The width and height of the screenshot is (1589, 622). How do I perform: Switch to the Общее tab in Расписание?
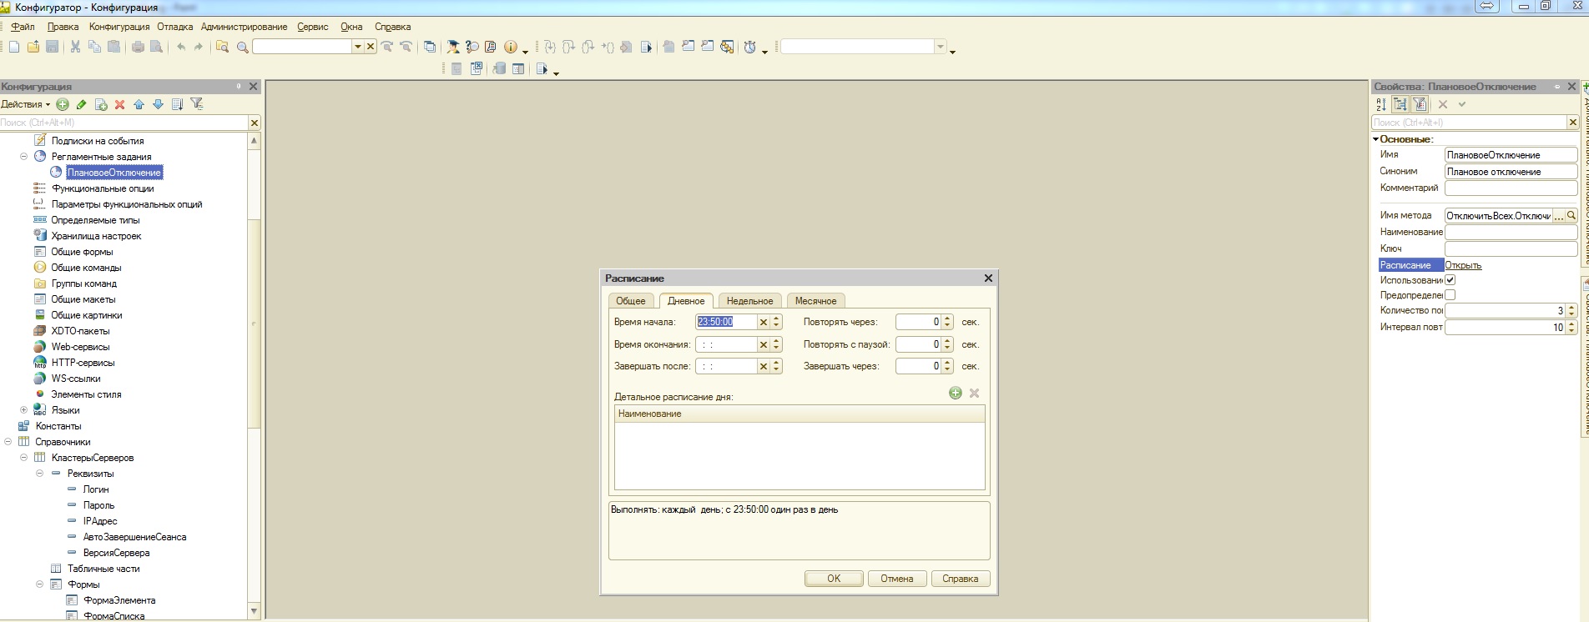click(x=631, y=301)
